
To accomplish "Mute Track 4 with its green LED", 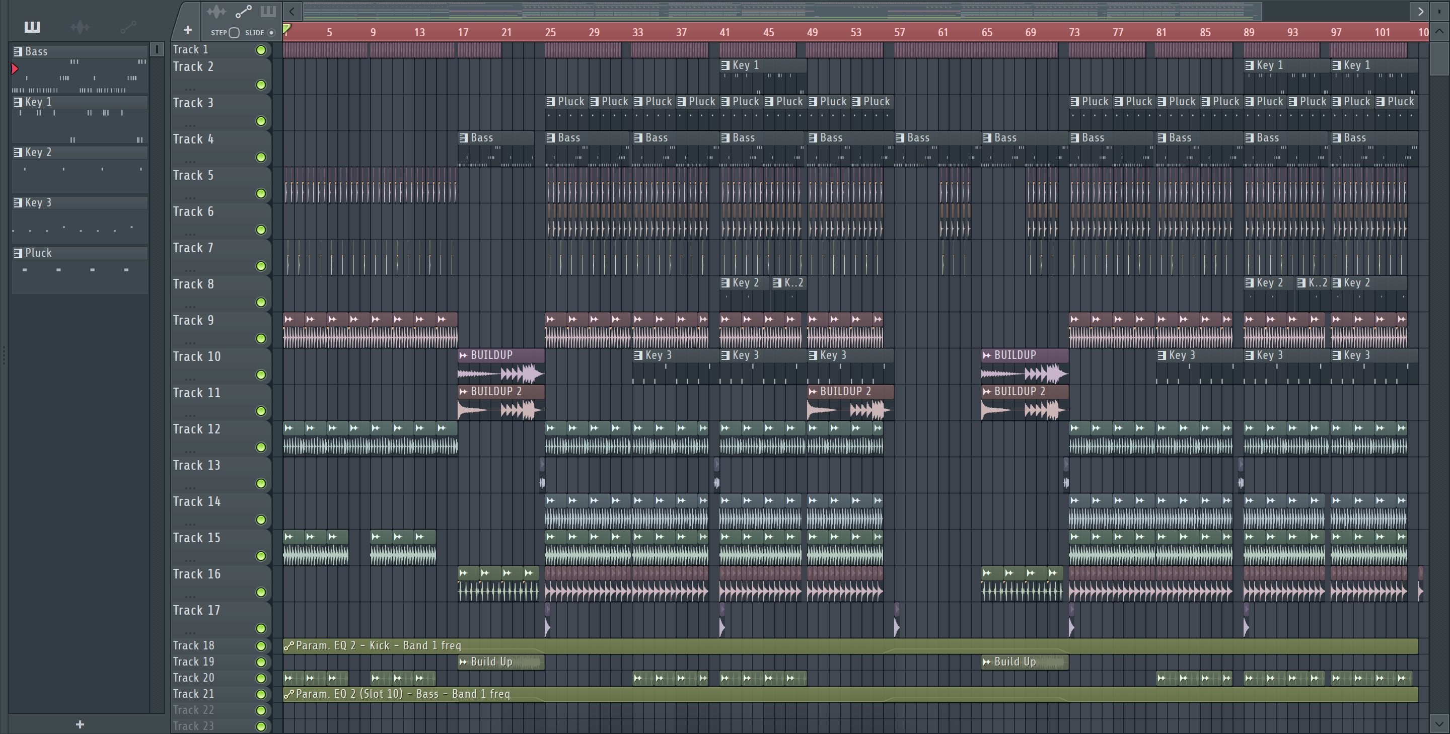I will (261, 158).
